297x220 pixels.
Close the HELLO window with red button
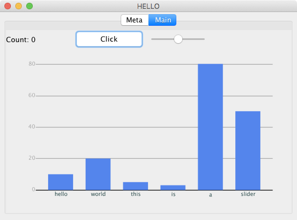tap(8, 6)
